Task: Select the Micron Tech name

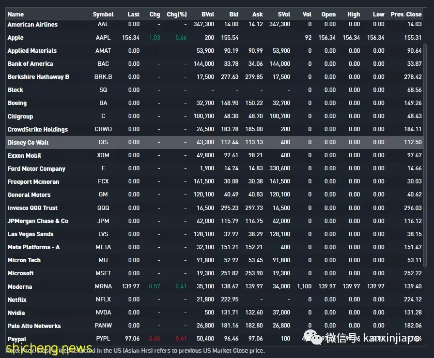Action: [x=24, y=260]
